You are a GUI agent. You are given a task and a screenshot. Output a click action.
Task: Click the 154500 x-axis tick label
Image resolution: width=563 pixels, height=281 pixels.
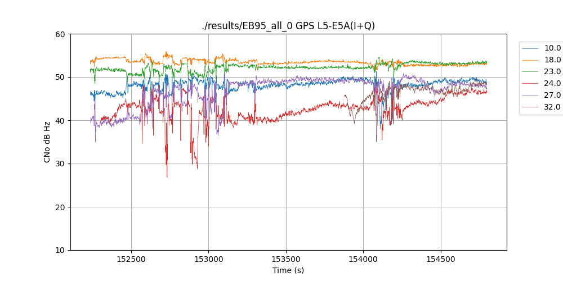(x=440, y=260)
